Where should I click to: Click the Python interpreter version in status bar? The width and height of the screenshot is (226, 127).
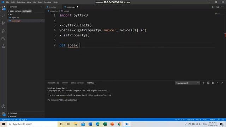(10, 120)
